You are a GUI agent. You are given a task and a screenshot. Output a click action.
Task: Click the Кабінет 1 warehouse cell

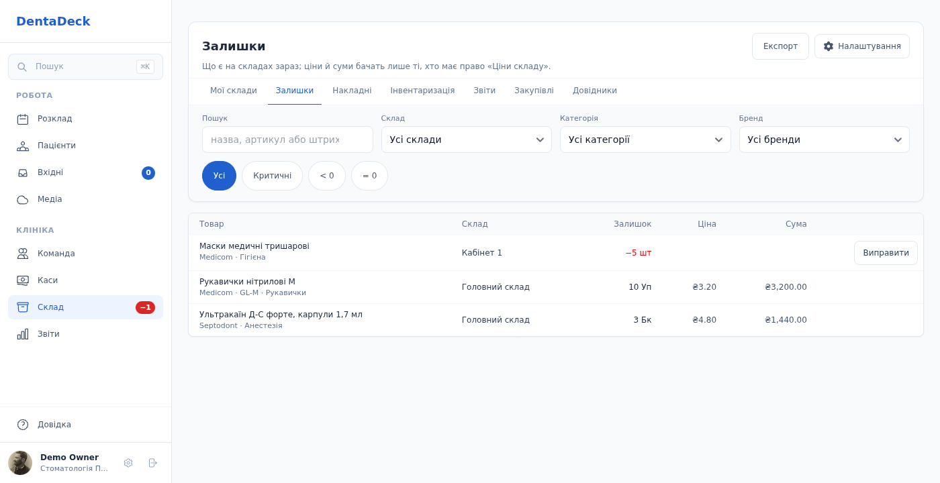pyautogui.click(x=482, y=253)
